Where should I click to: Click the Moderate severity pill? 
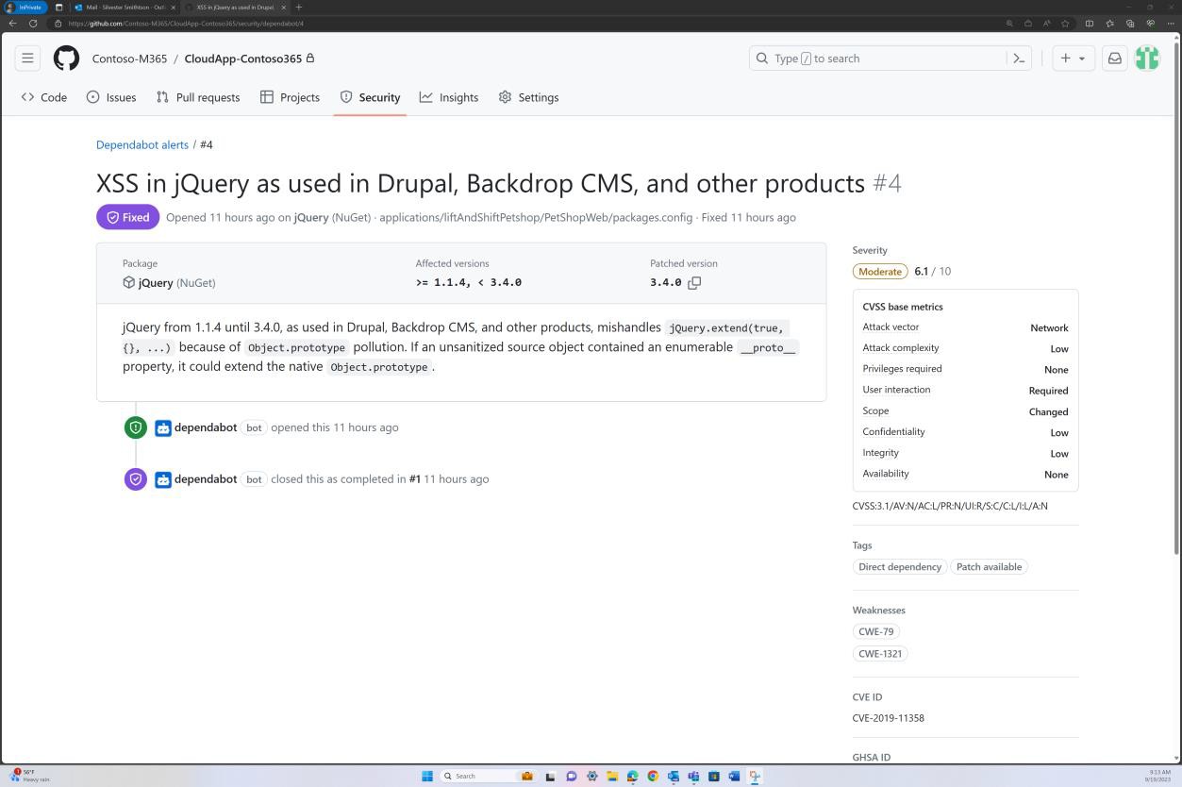click(x=879, y=271)
